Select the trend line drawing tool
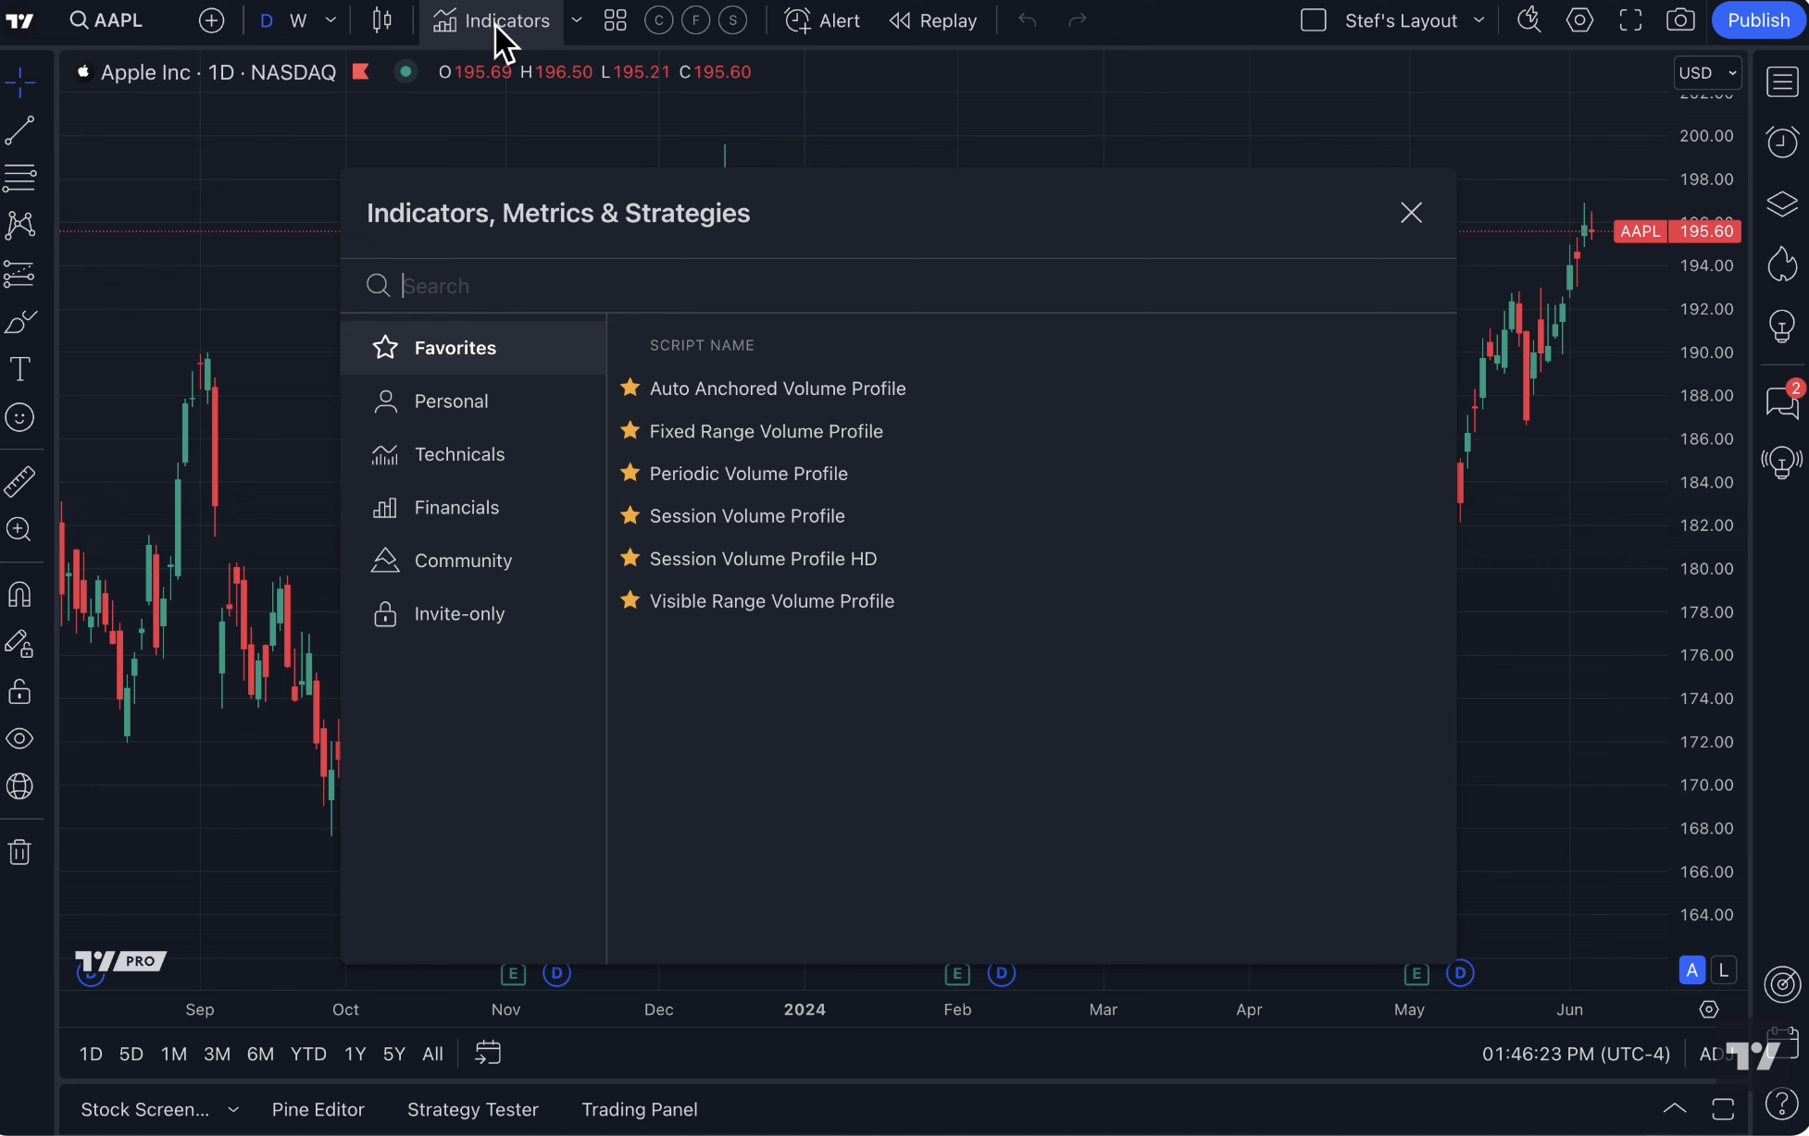Viewport: 1809px width, 1136px height. coord(19,130)
